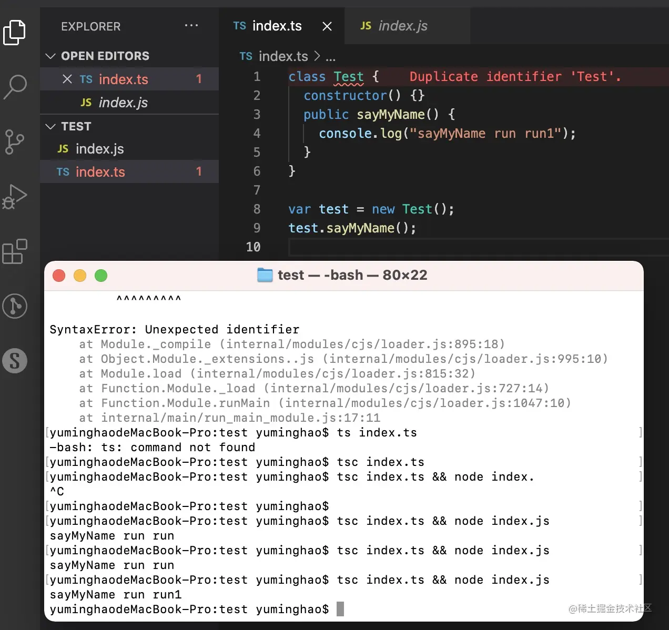
Task: Click the console.log statement on line 4
Action: click(x=447, y=134)
